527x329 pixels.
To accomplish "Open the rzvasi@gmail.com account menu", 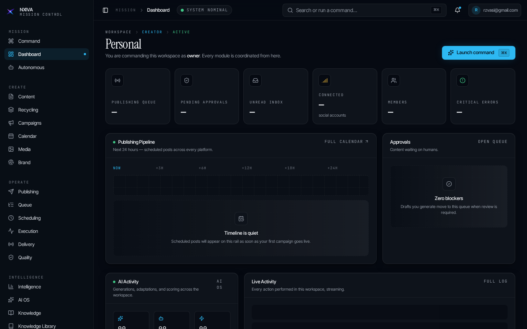I will [x=494, y=10].
